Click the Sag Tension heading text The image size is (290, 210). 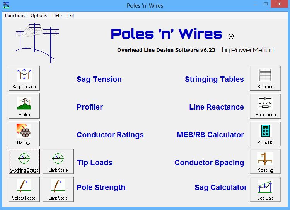tap(99, 80)
